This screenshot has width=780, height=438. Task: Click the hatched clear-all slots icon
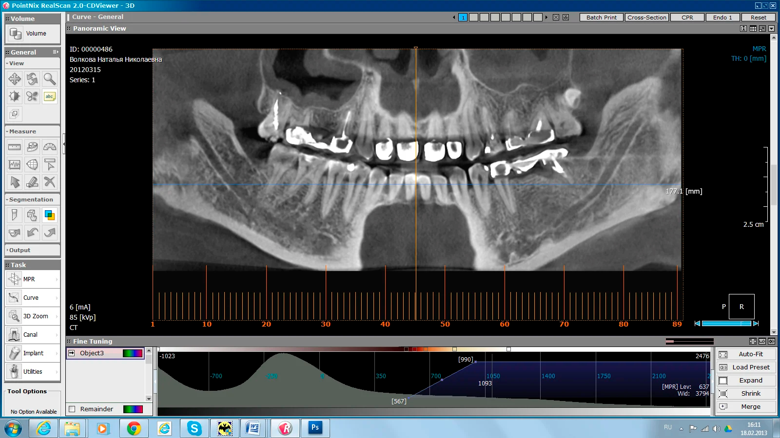[x=565, y=18]
